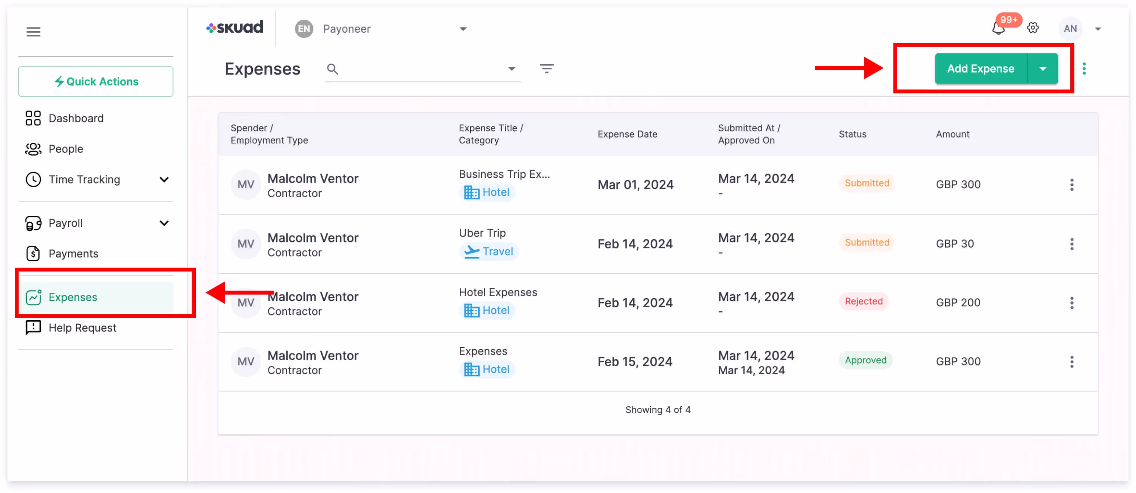
Task: Open the hamburger menu icon
Action: click(33, 32)
